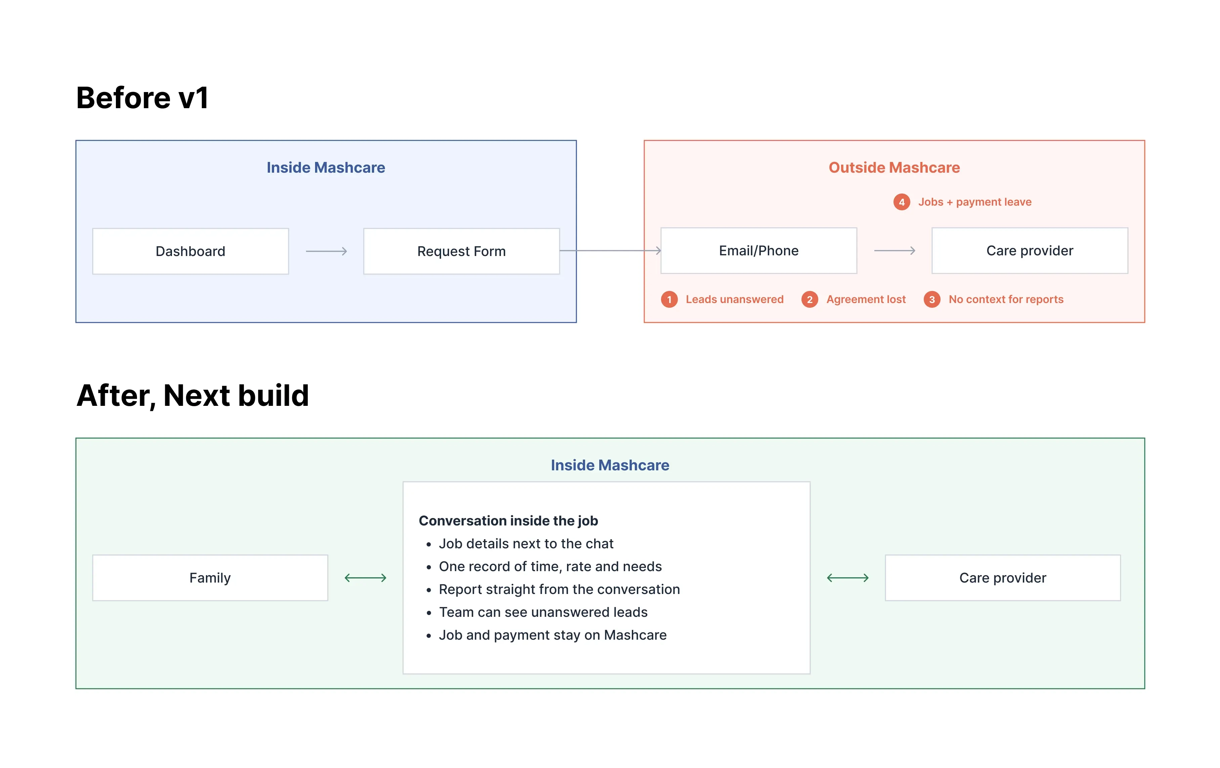Select the Request Form box

[461, 251]
